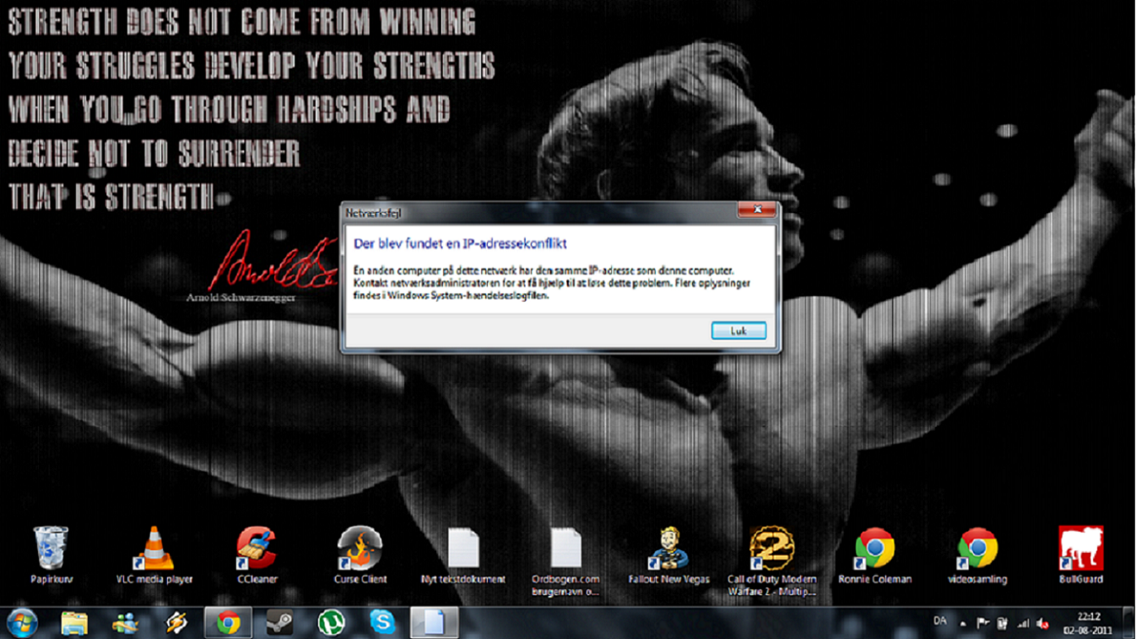Open Steam from the taskbar
This screenshot has height=639, width=1136.
tap(278, 623)
